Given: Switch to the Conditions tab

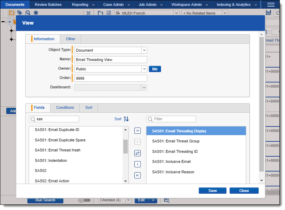Looking at the screenshot, I should coord(65,107).
